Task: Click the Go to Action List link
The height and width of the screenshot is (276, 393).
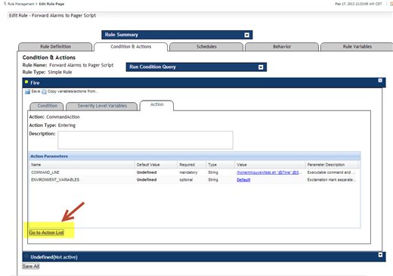Action: 46,233
